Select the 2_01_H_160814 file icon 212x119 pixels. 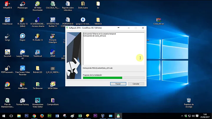coord(53,70)
